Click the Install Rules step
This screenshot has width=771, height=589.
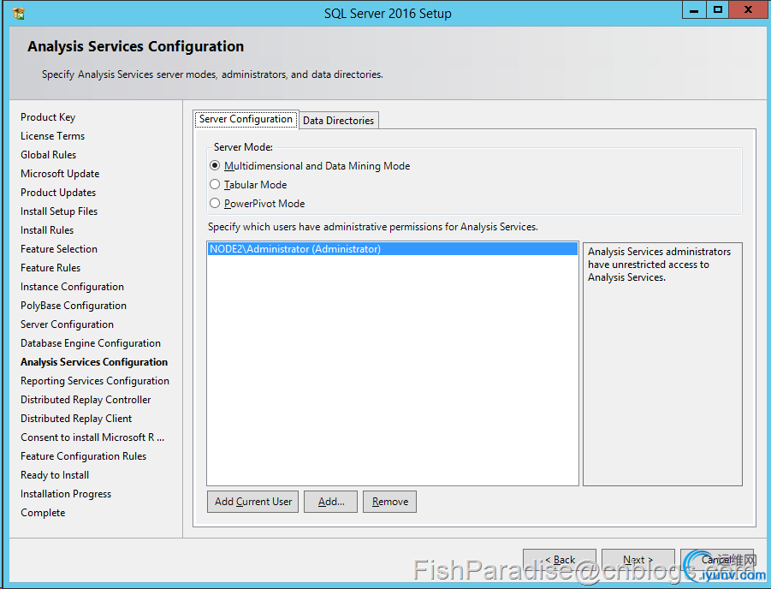[47, 230]
